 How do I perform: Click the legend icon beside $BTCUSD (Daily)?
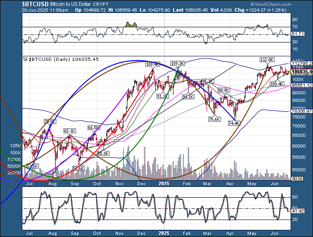click(x=25, y=59)
